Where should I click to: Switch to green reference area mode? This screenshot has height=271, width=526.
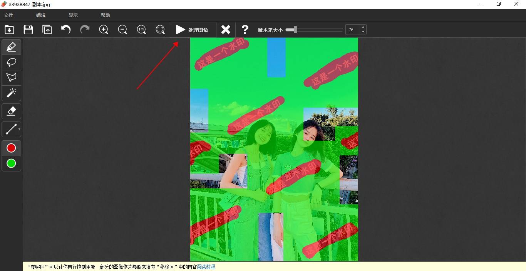point(11,163)
